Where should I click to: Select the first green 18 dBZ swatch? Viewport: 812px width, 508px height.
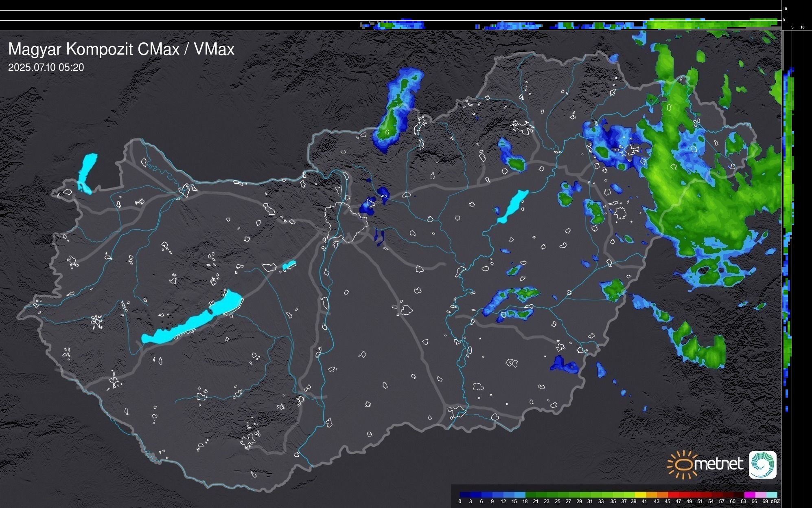531,495
